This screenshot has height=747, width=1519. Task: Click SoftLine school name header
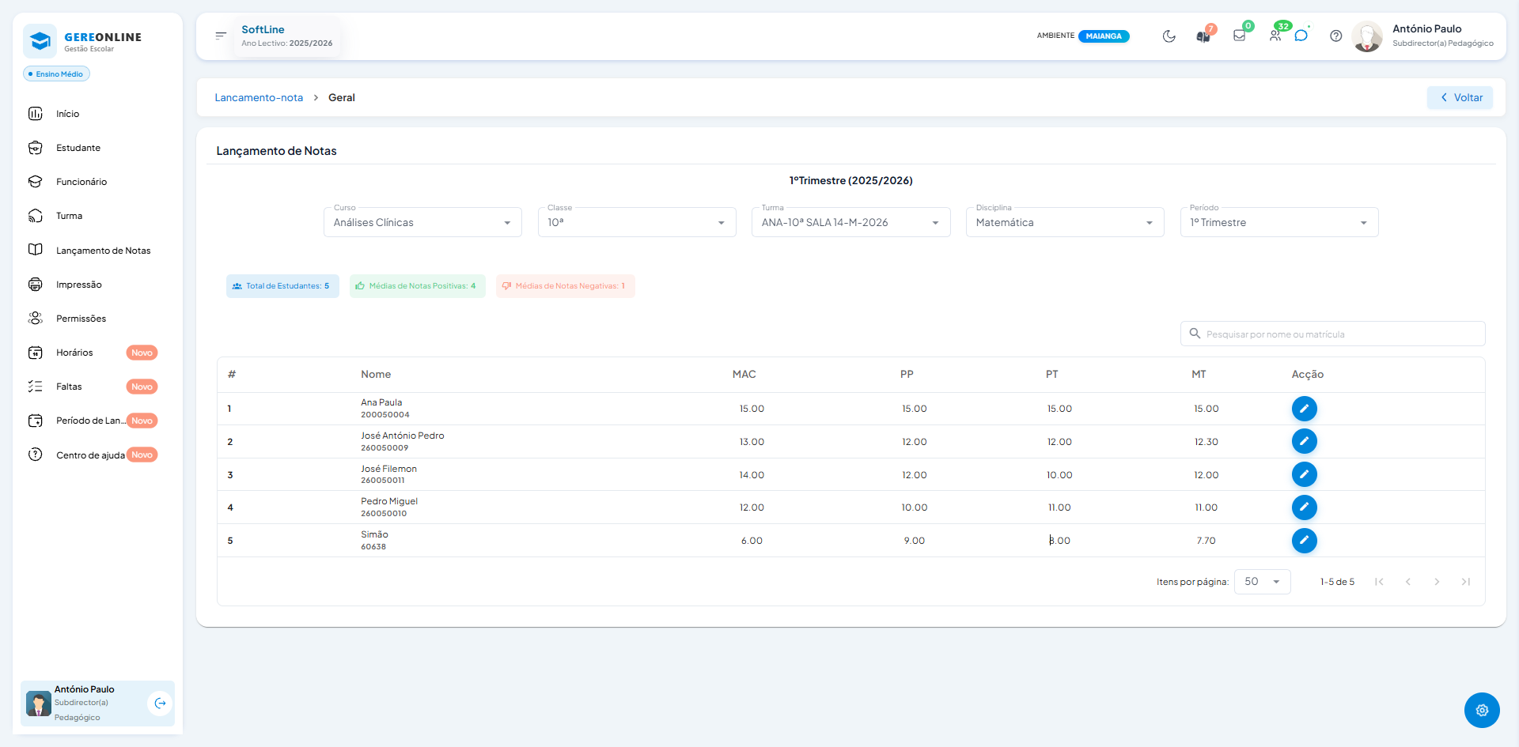click(263, 29)
